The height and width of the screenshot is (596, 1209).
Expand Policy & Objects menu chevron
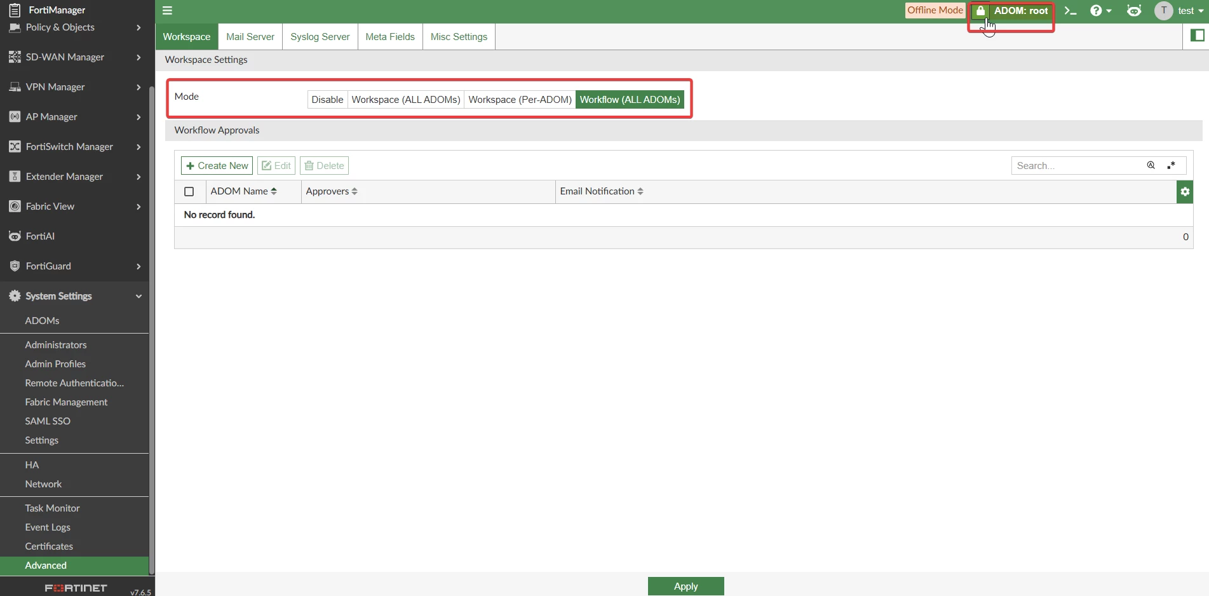click(x=138, y=27)
